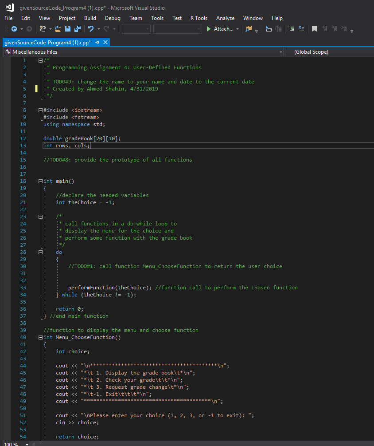Open the Debug menu
This screenshot has width=374, height=446.
(113, 18)
